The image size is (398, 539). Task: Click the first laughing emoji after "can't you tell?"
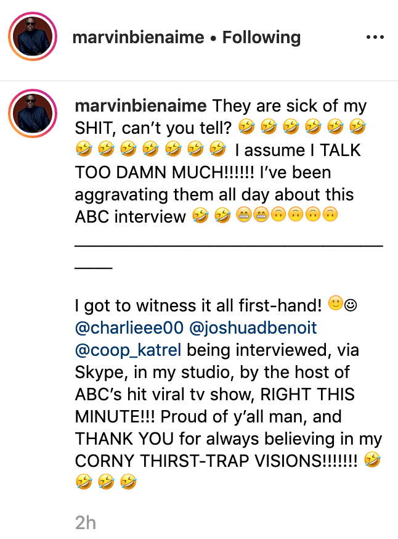pos(246,128)
